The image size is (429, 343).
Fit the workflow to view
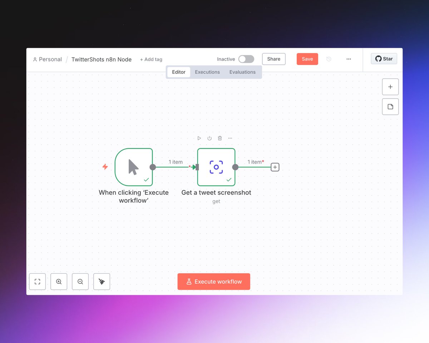(38, 282)
